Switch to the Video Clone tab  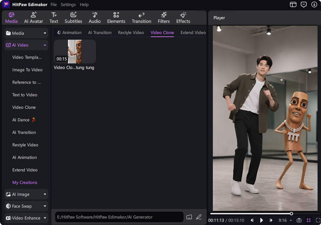click(162, 33)
